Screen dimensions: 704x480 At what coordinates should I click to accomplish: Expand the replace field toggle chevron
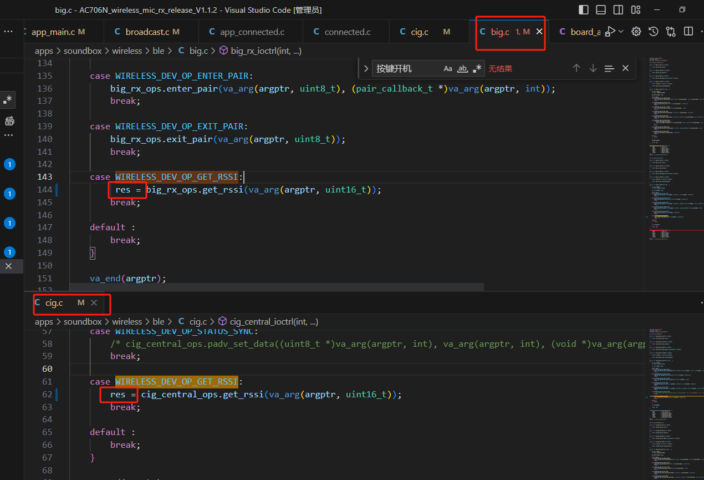pos(366,68)
